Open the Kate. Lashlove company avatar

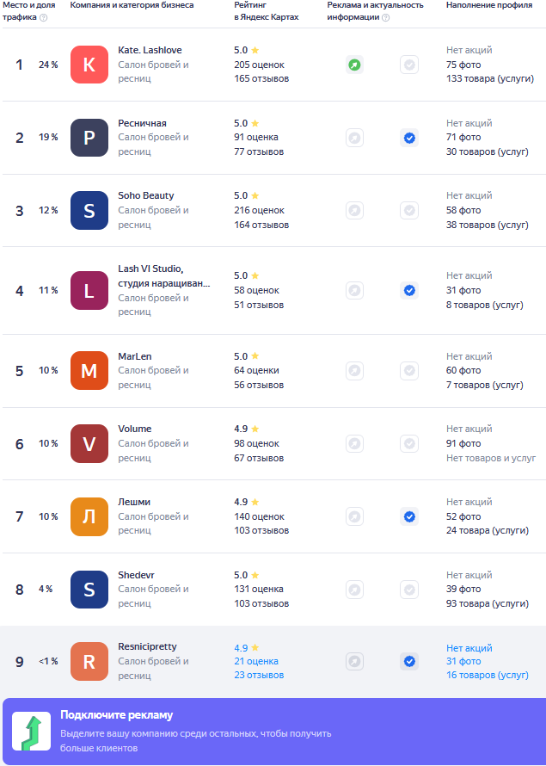(89, 65)
